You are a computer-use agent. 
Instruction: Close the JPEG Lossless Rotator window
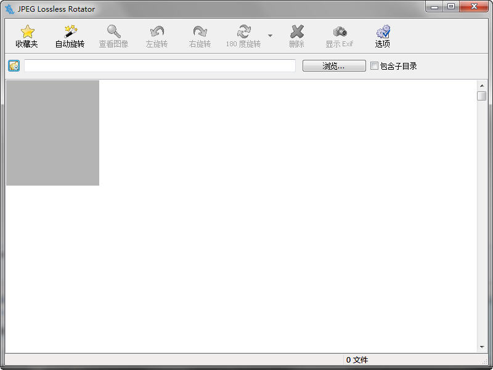(x=474, y=6)
